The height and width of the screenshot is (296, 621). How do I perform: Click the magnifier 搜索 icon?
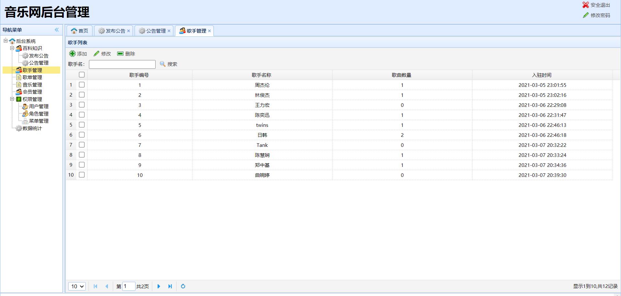[x=163, y=64]
